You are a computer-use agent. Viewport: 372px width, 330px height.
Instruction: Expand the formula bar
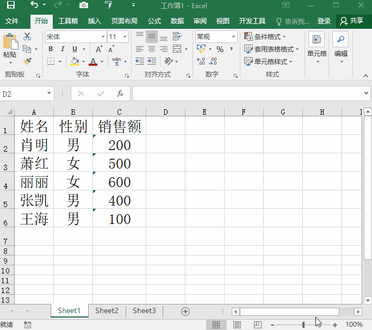(366, 93)
